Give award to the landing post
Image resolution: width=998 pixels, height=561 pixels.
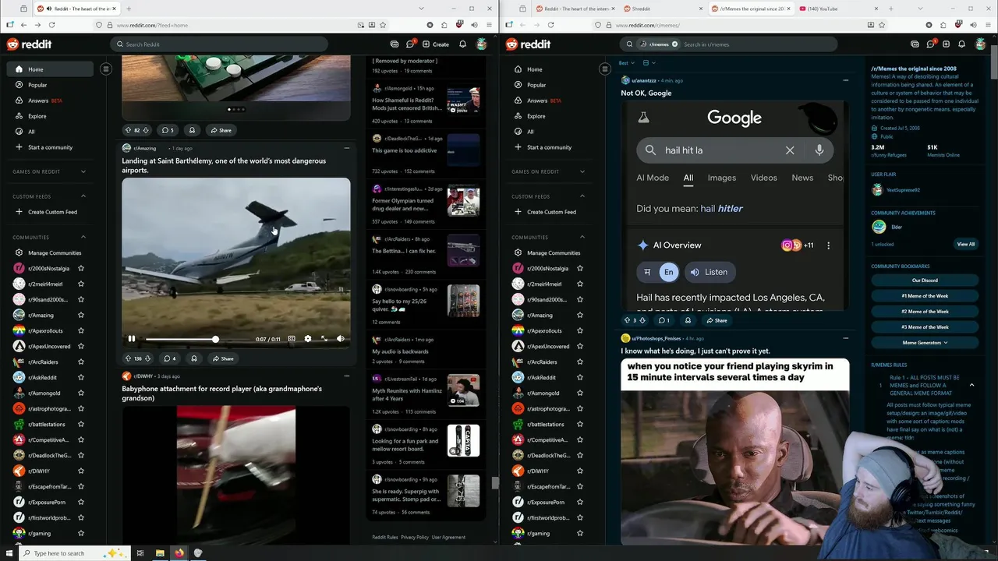193,358
